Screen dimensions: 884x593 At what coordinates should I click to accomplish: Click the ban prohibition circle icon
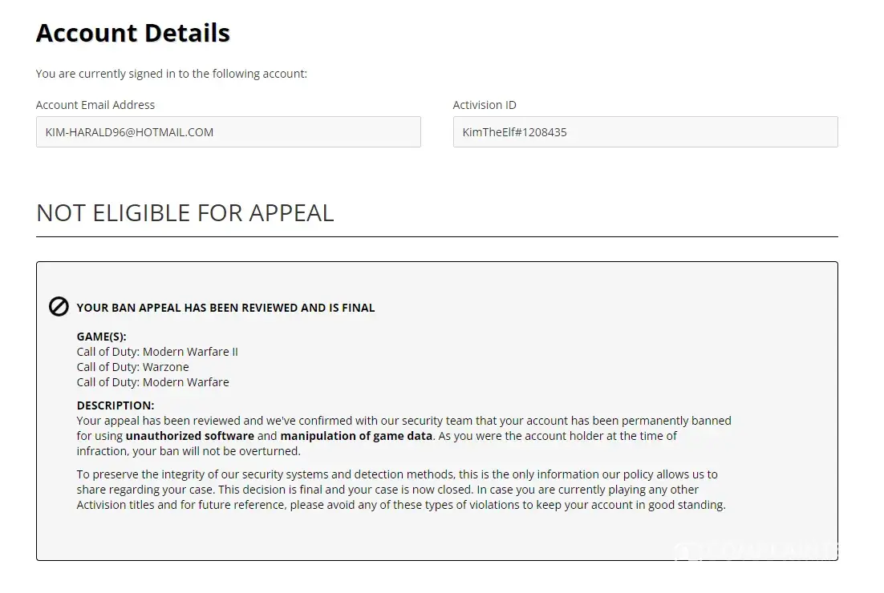(59, 307)
